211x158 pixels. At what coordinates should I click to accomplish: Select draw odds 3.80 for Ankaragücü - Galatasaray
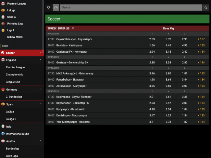[x=168, y=73]
